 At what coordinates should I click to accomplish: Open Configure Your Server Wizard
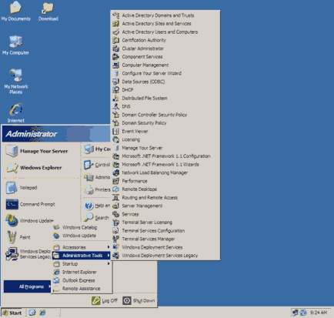pos(165,73)
